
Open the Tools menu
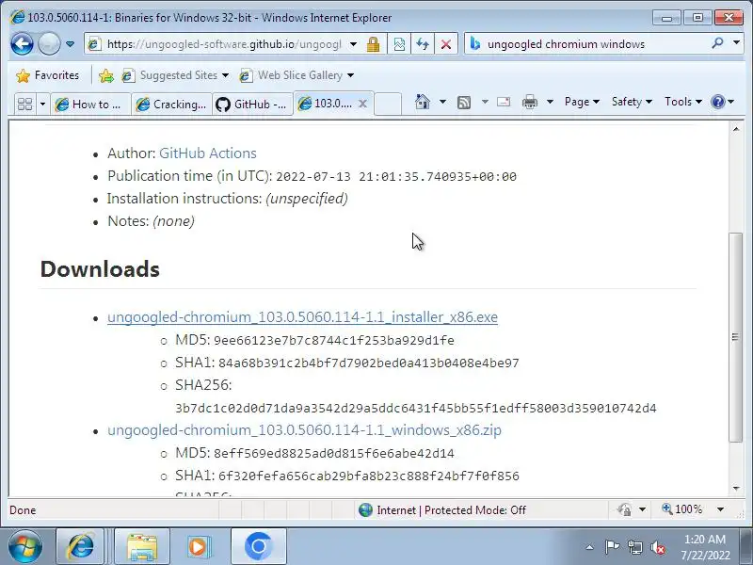coord(683,102)
